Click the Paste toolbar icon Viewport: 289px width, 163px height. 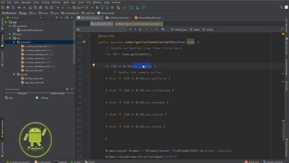click(40, 8)
